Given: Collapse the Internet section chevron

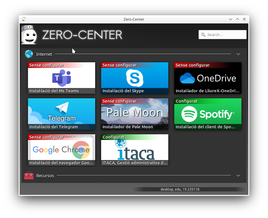Looking at the screenshot, I should coord(238,54).
